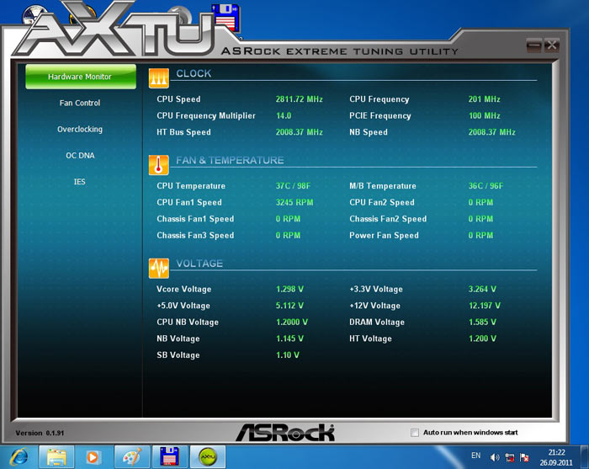The height and width of the screenshot is (469, 589).
Task: Click the Show Desktop strip
Action: coord(585,457)
